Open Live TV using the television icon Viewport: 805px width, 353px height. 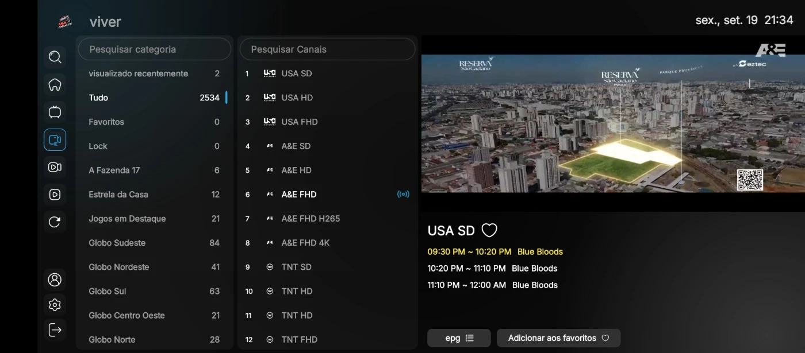[55, 112]
